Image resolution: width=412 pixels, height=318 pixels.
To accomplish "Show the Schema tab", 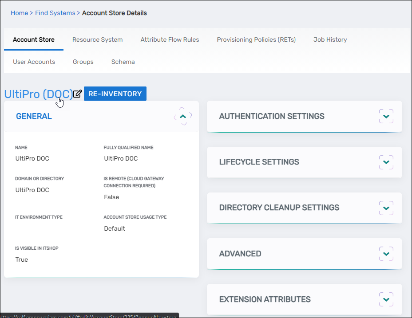I will click(123, 62).
